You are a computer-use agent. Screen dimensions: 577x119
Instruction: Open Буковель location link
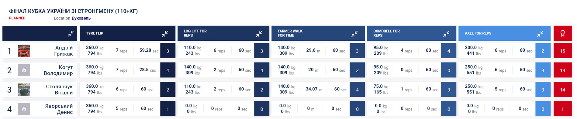click(x=81, y=18)
